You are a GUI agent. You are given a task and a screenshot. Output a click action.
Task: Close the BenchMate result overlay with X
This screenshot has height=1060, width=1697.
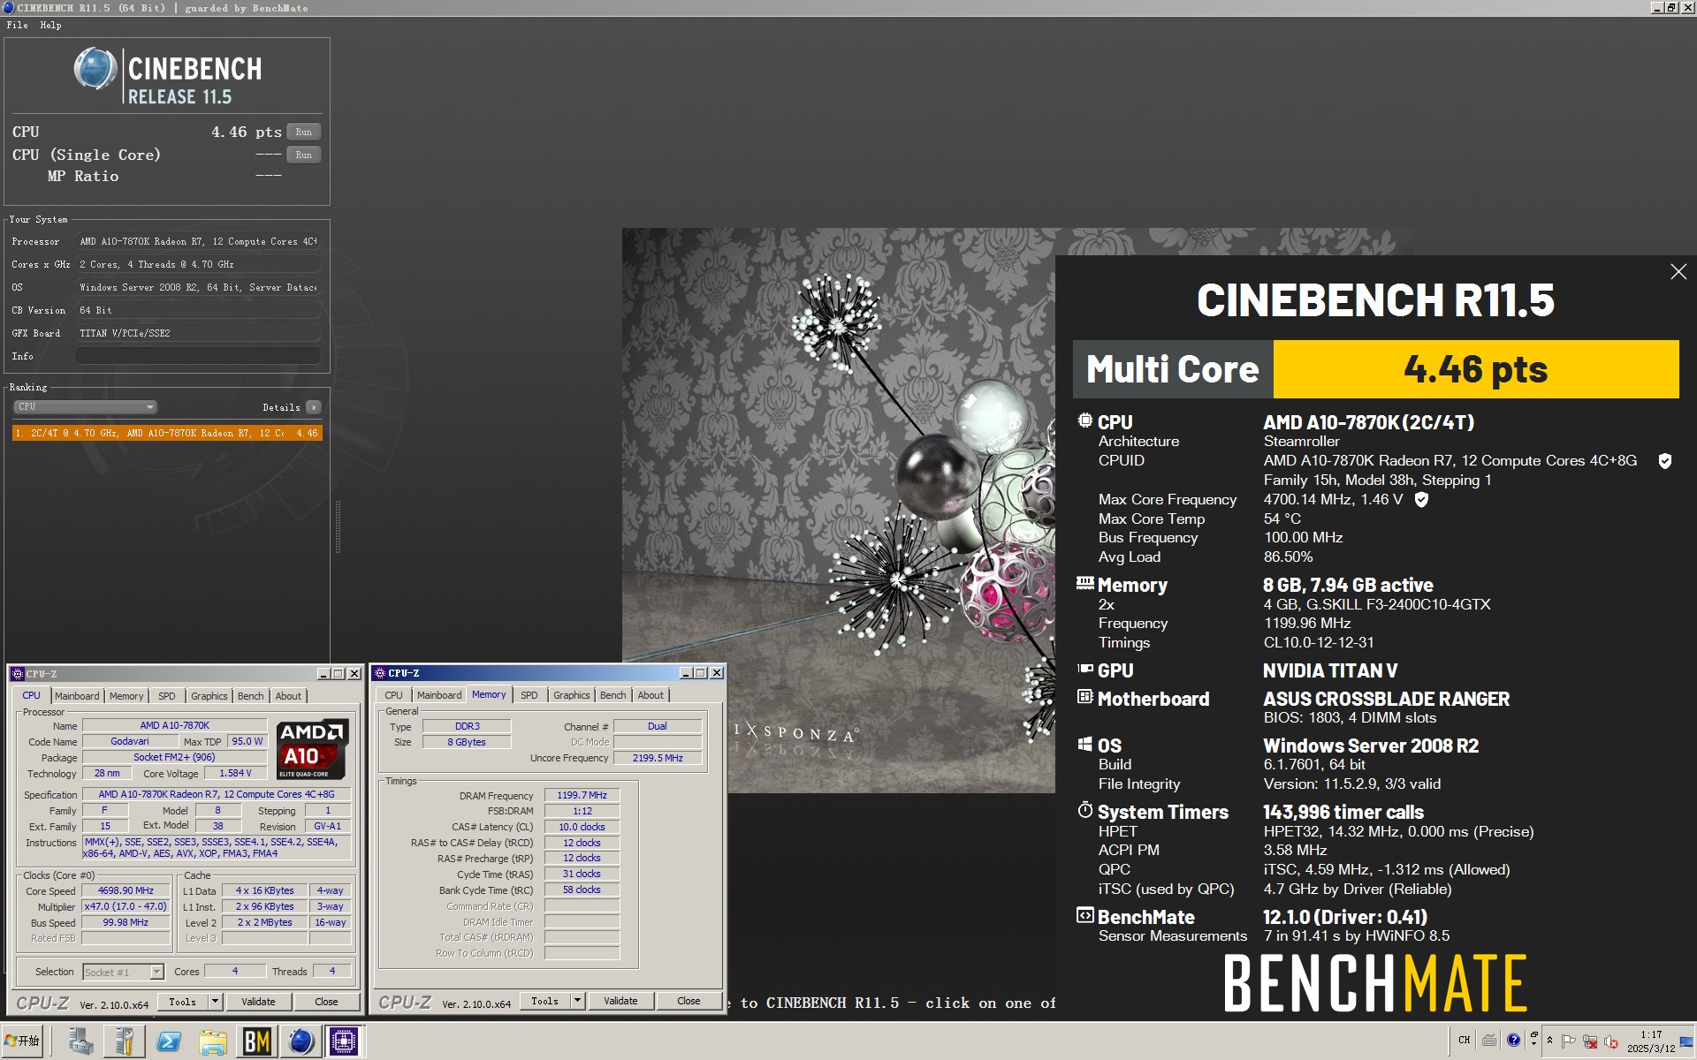(1678, 272)
